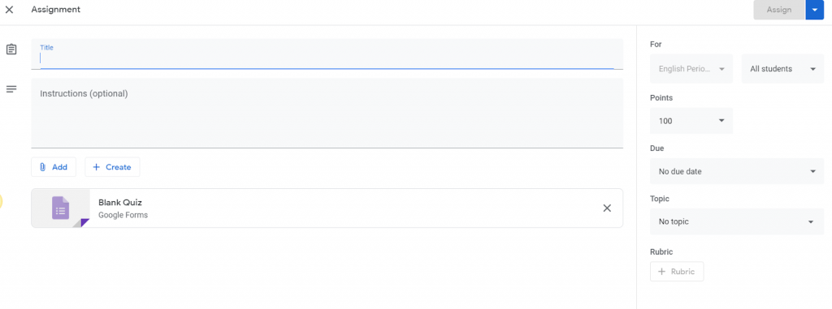Close the Assignment dialog with X icon
Viewport: 832px width, 309px height.
9,10
